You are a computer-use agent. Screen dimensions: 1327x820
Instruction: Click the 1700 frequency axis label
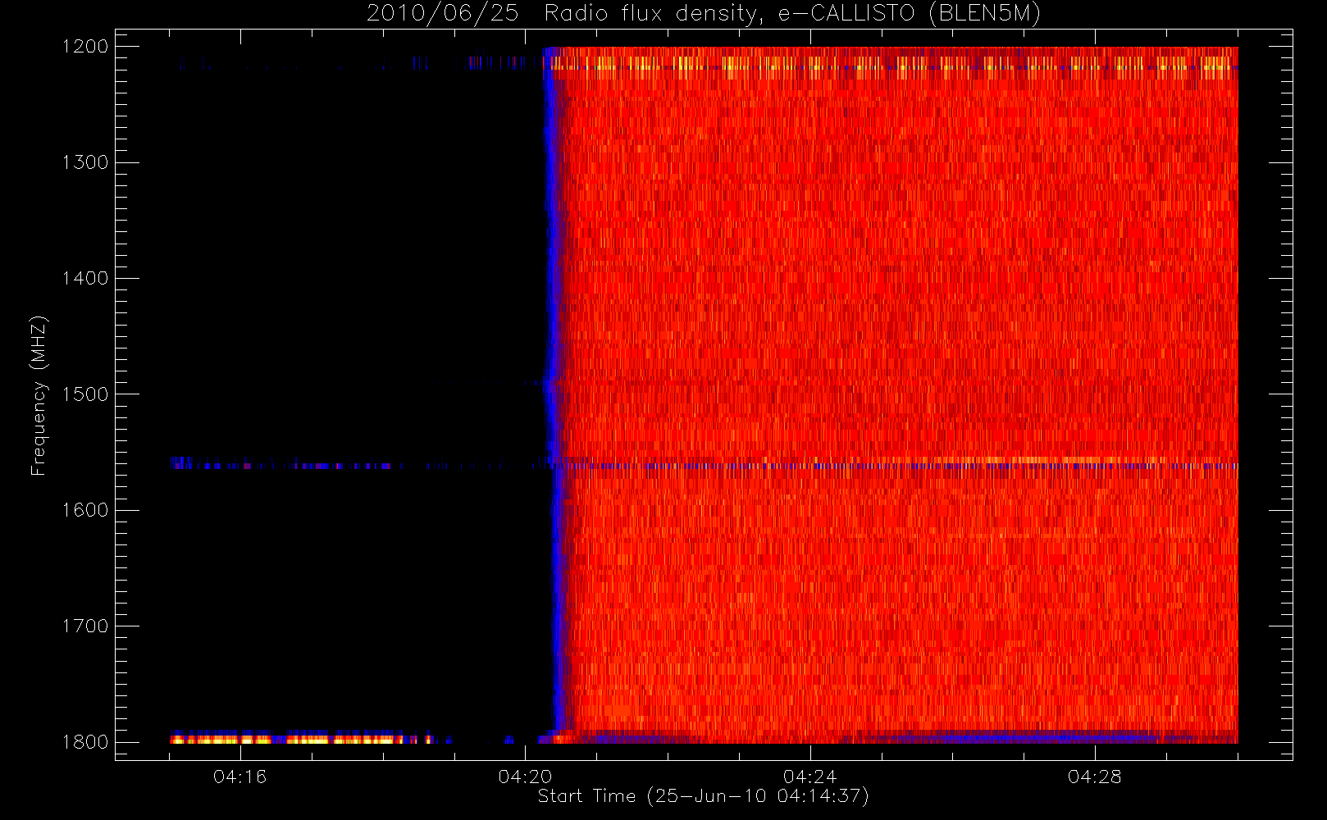(85, 626)
